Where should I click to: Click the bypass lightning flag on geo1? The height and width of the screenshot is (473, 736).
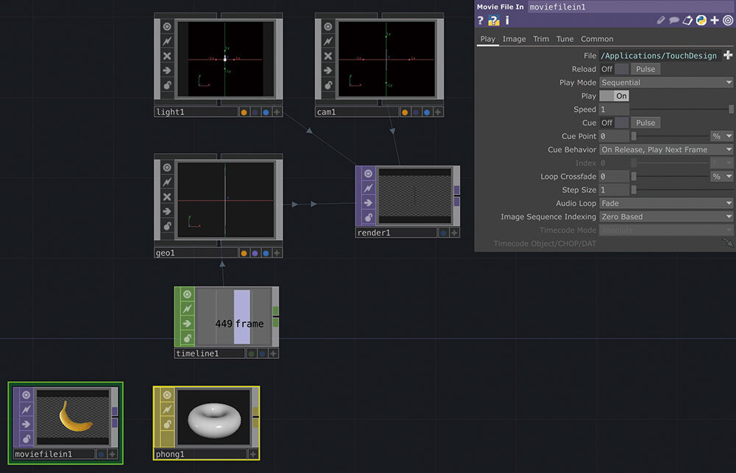click(167, 183)
